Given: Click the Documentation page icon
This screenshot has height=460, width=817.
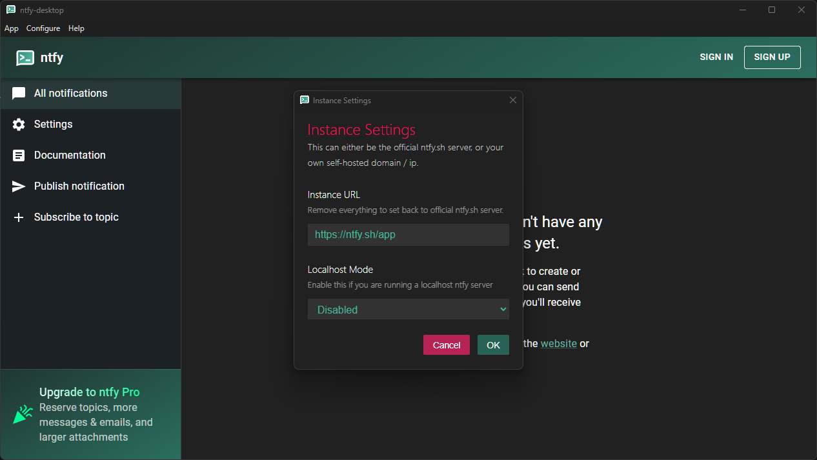Looking at the screenshot, I should click(19, 155).
